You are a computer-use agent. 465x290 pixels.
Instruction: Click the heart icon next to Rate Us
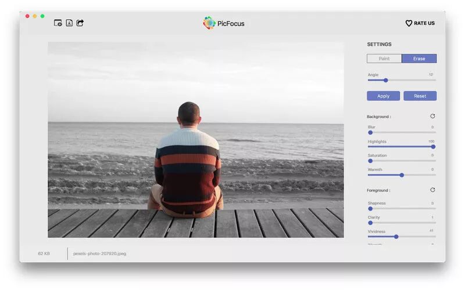click(409, 23)
